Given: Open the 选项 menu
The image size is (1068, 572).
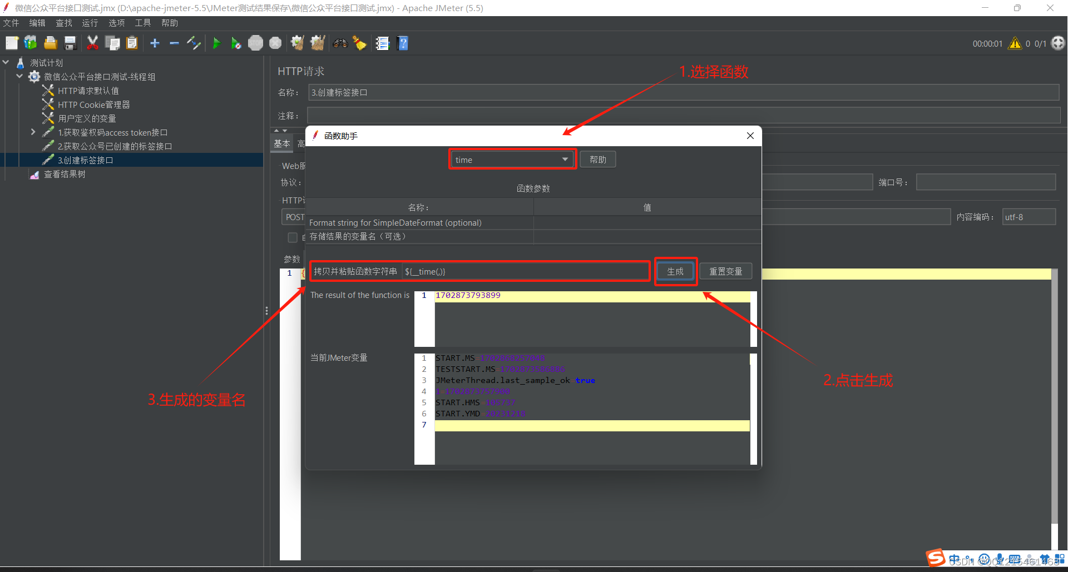Looking at the screenshot, I should point(117,23).
